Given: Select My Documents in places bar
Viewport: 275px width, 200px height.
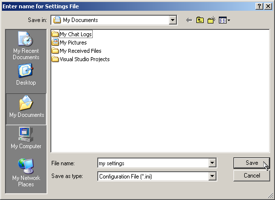Looking at the screenshot, I should pyautogui.click(x=26, y=109).
